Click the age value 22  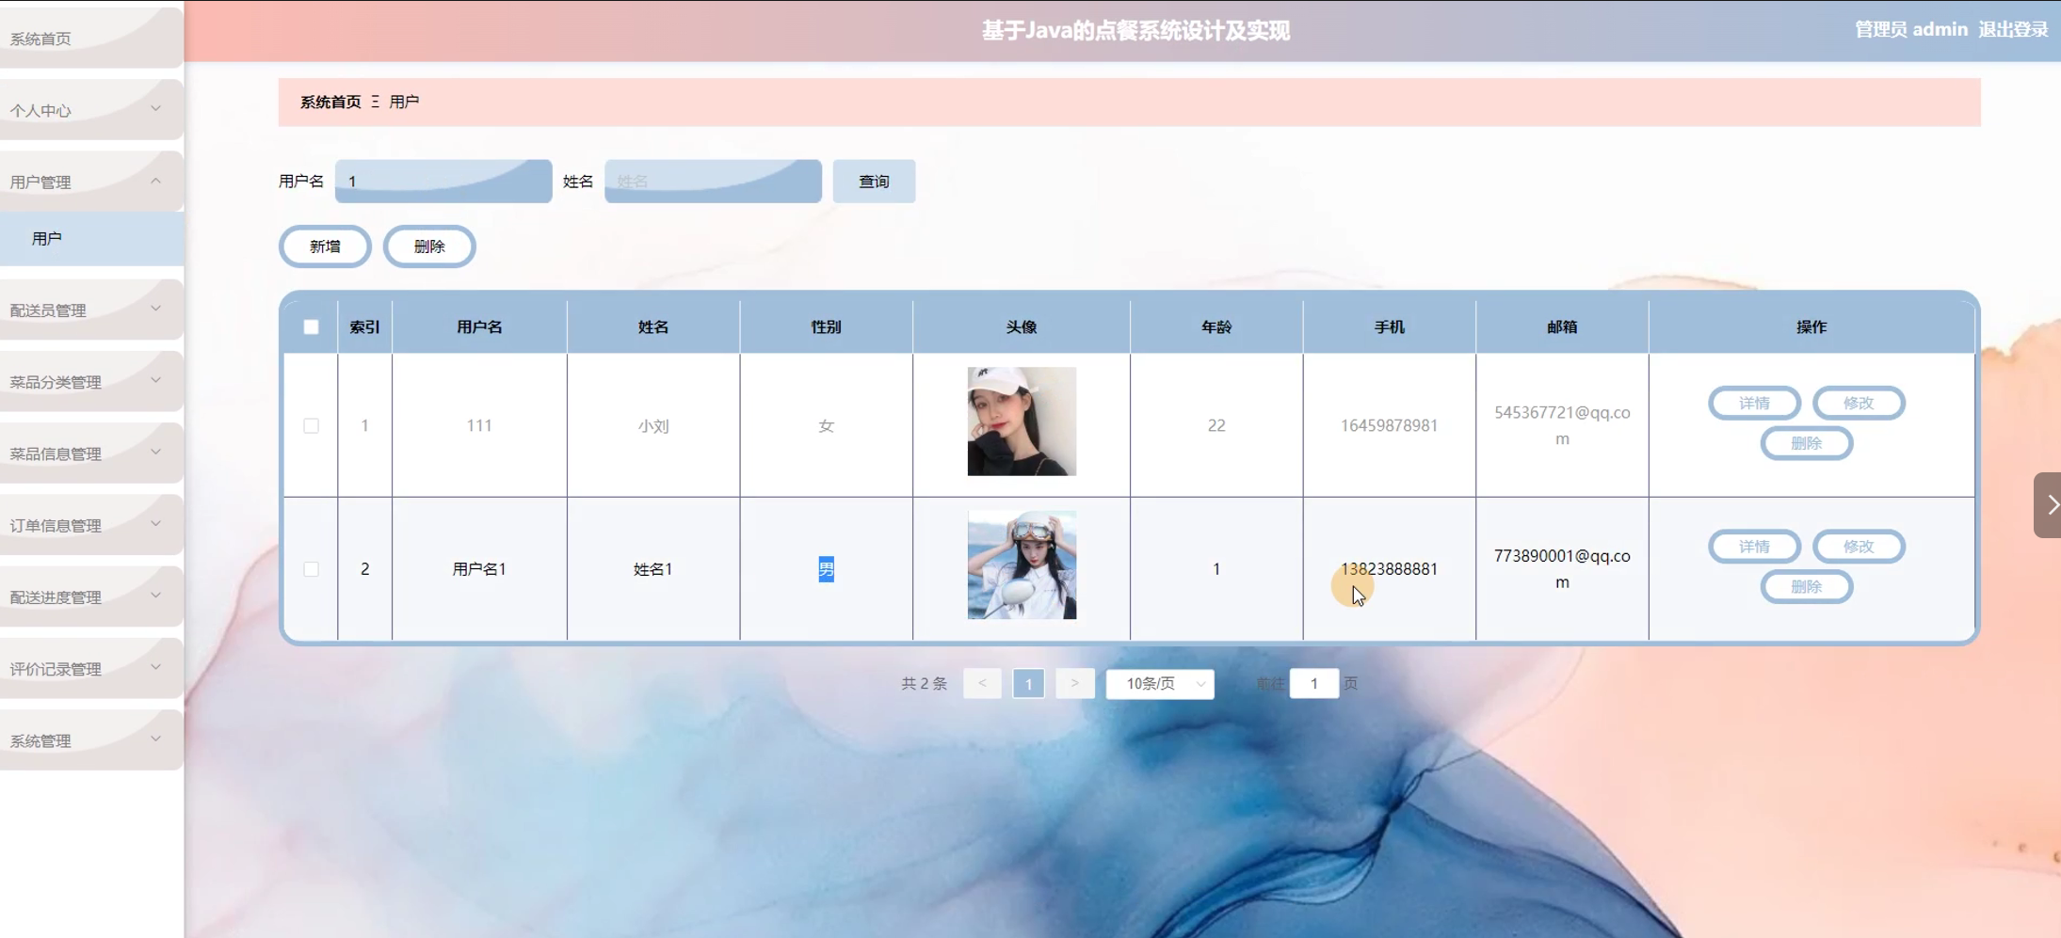pos(1216,425)
